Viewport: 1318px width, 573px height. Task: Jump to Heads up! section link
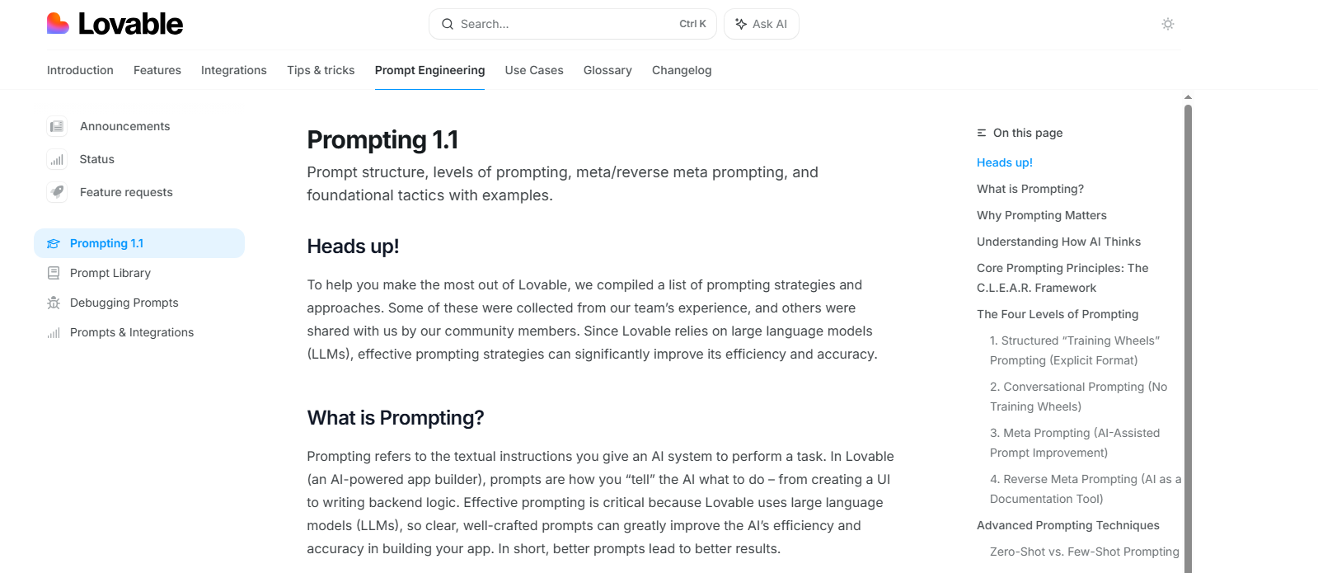point(1004,162)
